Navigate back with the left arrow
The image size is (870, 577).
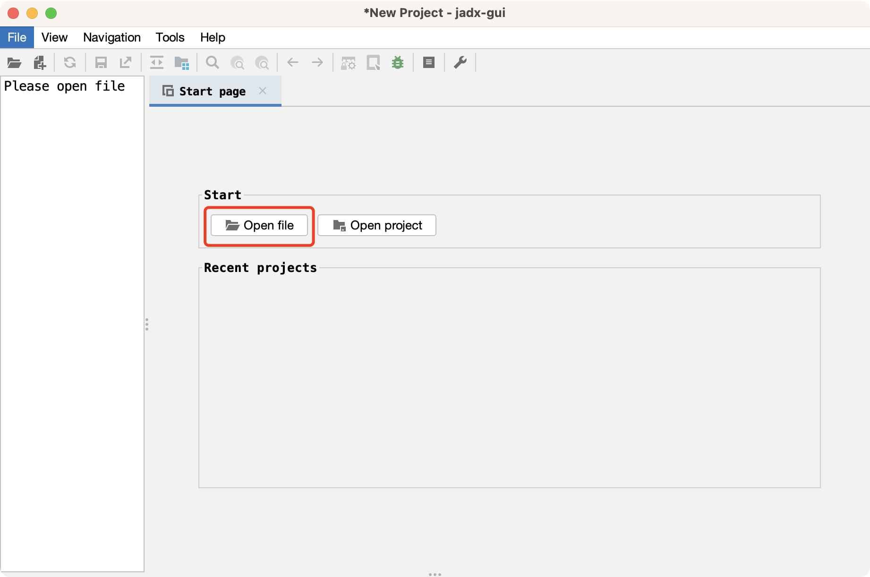click(293, 63)
